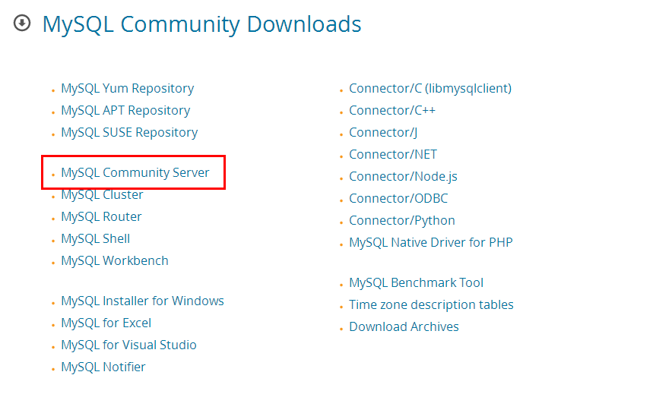Screen dimensions: 653x394
Task: Open the Download Archives link
Action: coord(404,327)
